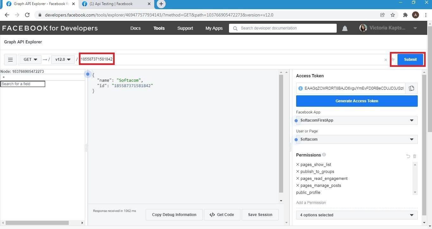
Task: Close the Api Testing Facebook tab
Action: click(x=149, y=4)
